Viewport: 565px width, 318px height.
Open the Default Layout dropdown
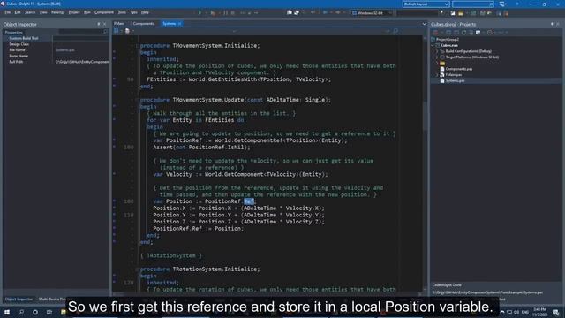[426, 4]
